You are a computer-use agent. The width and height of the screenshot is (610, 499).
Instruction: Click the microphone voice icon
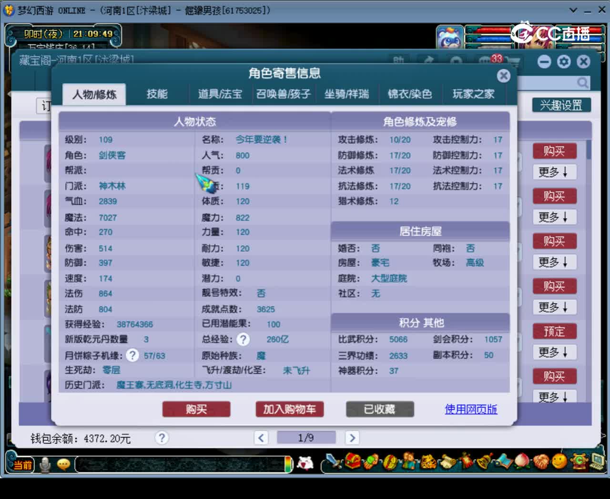pyautogui.click(x=45, y=464)
